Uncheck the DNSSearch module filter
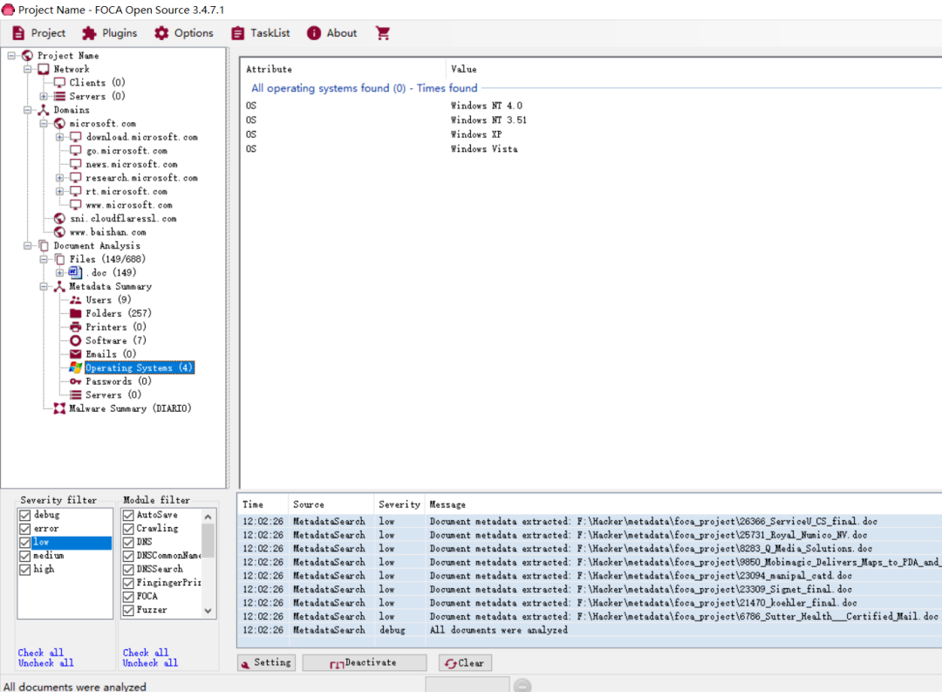This screenshot has height=692, width=942. coord(128,569)
